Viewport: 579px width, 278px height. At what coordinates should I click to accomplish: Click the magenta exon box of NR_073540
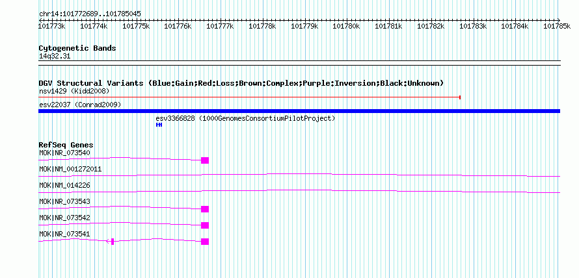[x=205, y=160]
